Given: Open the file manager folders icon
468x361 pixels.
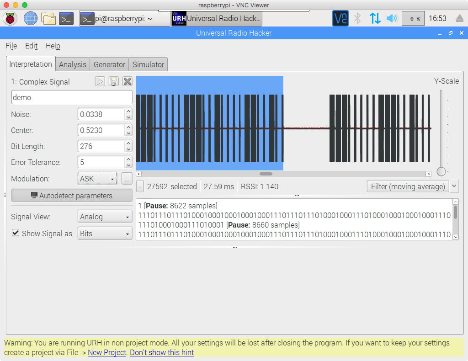Looking at the screenshot, I should [48, 18].
